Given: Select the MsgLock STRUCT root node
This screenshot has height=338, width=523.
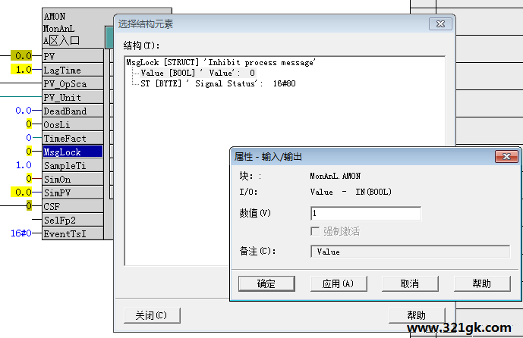Looking at the screenshot, I should point(220,62).
